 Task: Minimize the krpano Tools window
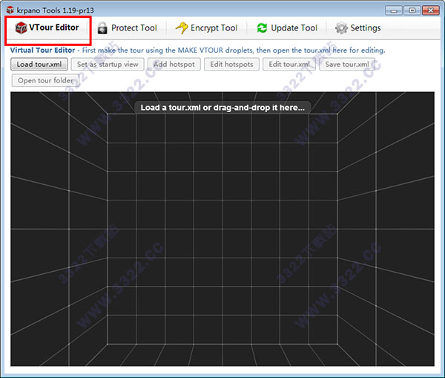[x=394, y=10]
